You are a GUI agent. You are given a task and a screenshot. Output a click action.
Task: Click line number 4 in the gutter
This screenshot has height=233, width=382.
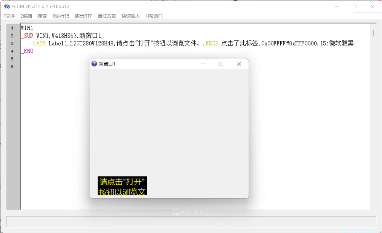point(12,51)
